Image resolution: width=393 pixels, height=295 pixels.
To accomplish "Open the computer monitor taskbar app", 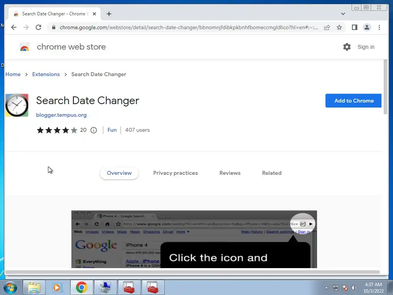I will (105, 287).
